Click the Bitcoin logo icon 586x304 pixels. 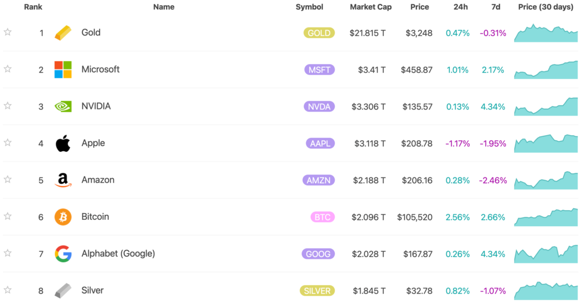[x=63, y=217]
